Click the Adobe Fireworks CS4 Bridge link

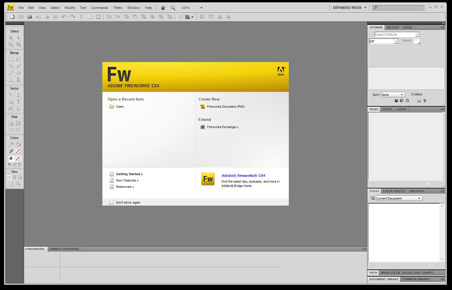click(243, 175)
